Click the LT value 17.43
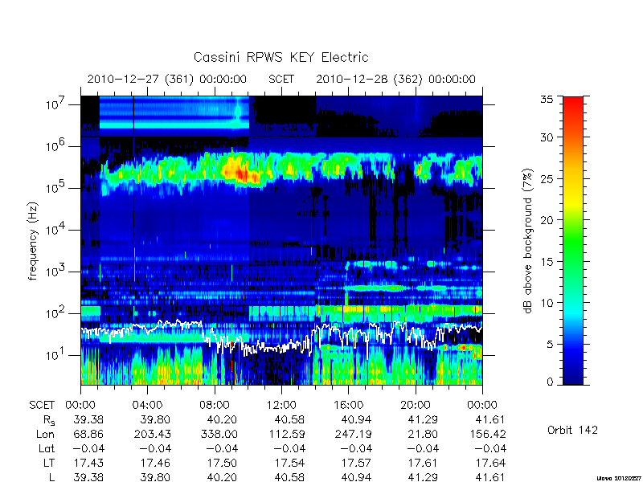The width and height of the screenshot is (643, 482). [88, 463]
